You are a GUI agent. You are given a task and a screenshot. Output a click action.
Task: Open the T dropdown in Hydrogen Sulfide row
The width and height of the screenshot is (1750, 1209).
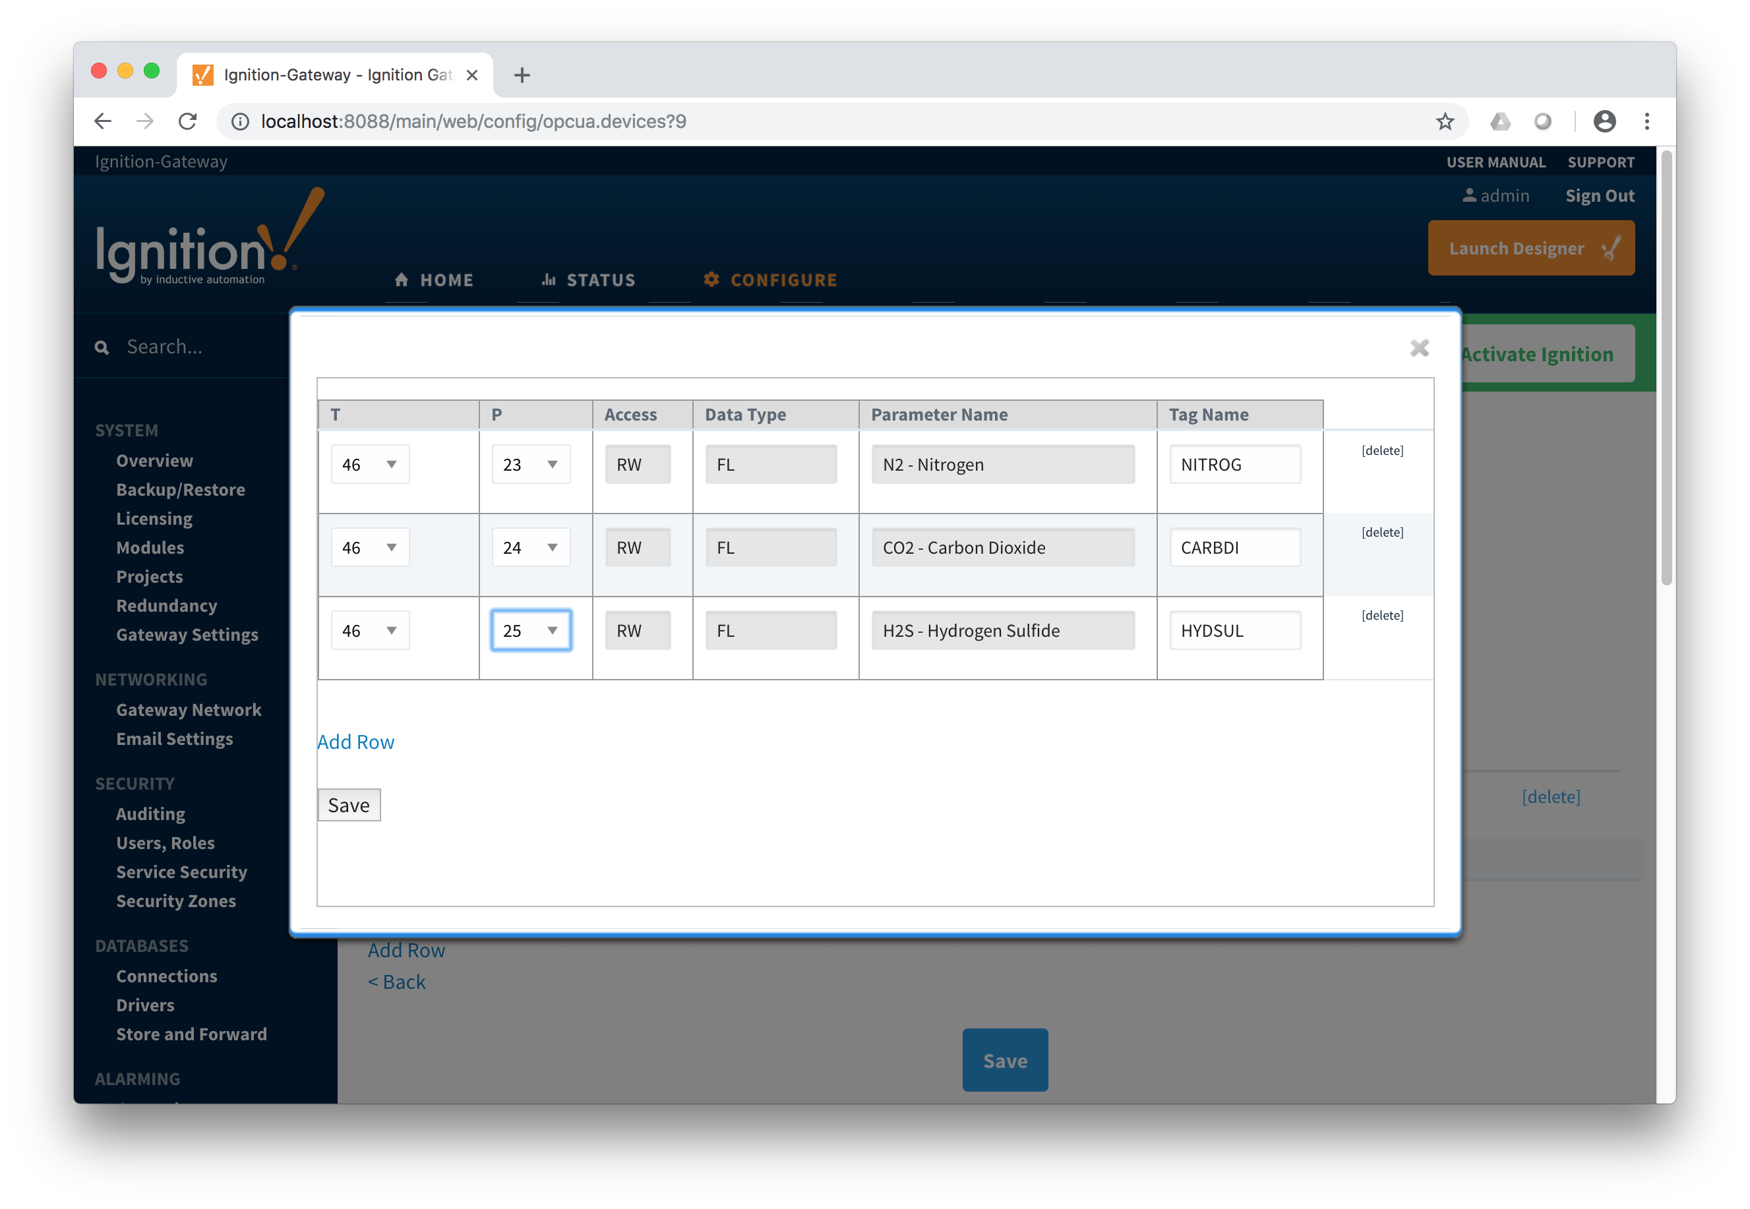click(x=370, y=630)
